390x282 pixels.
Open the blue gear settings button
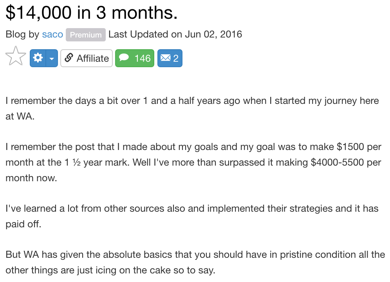[x=38, y=58]
